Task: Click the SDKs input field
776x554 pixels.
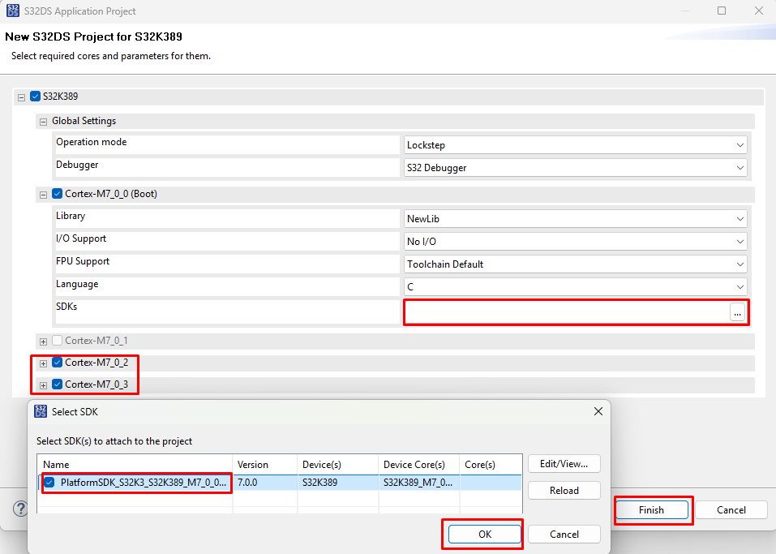Action: (x=566, y=312)
